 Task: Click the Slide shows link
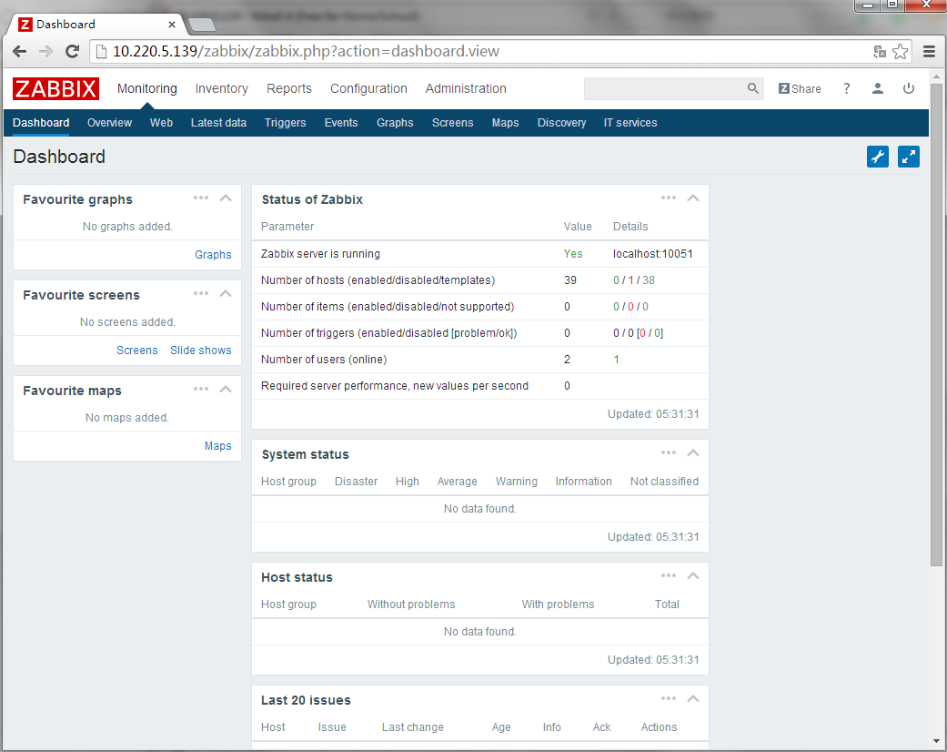(x=200, y=350)
